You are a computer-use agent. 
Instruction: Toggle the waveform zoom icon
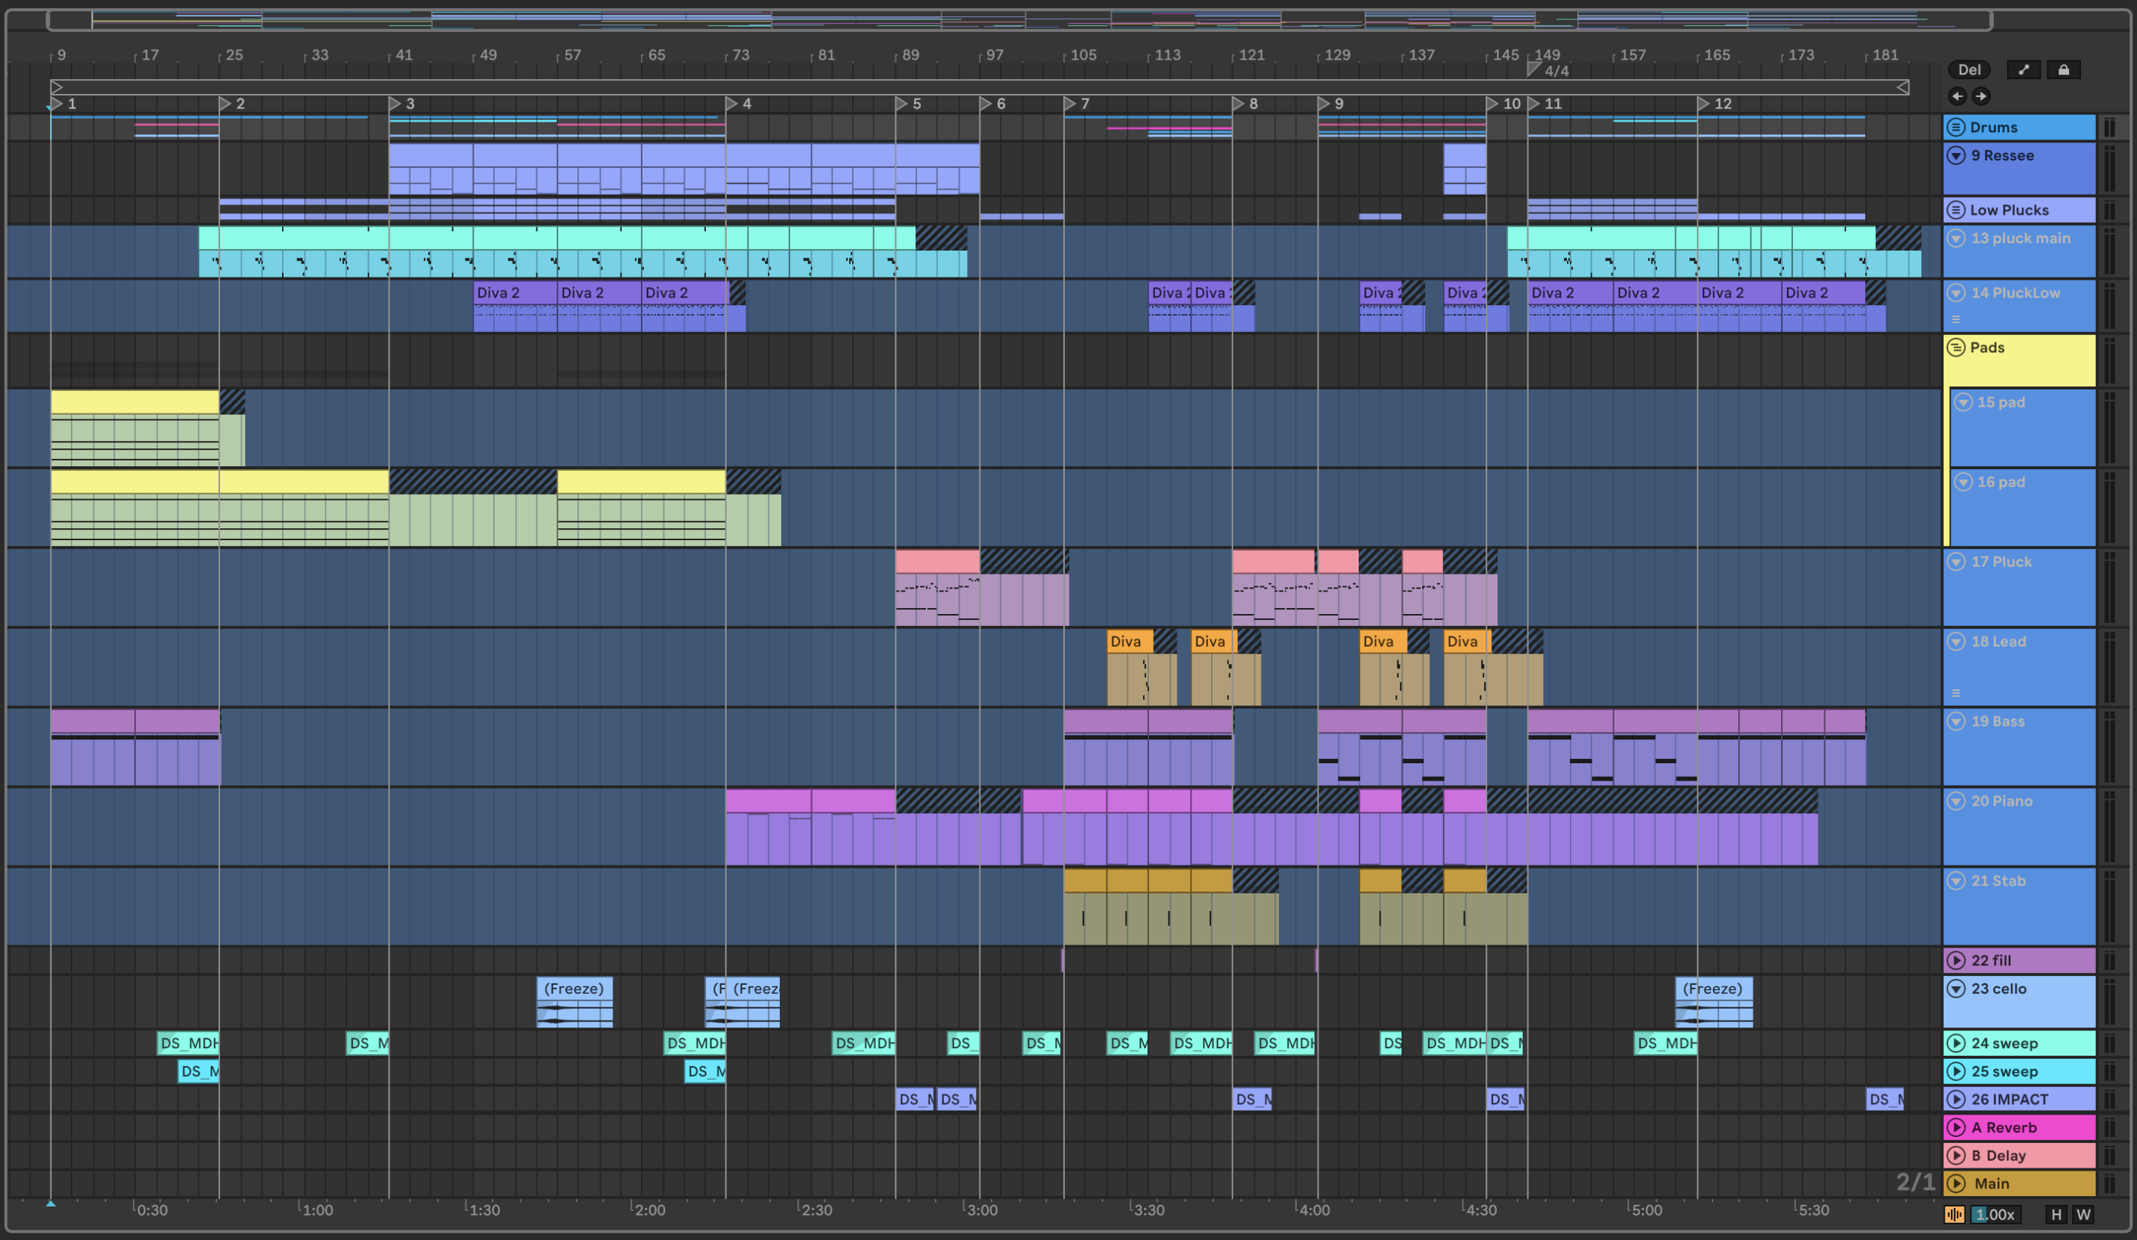1954,1215
